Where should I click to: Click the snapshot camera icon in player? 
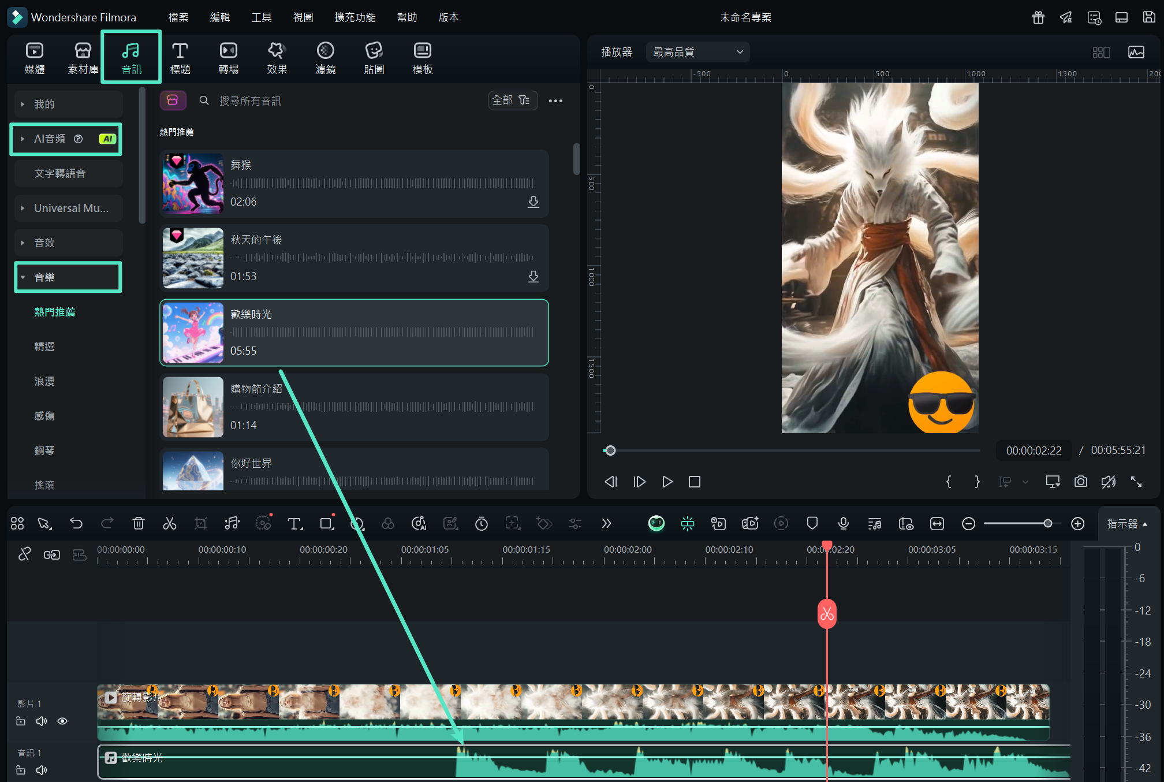pyautogui.click(x=1080, y=482)
